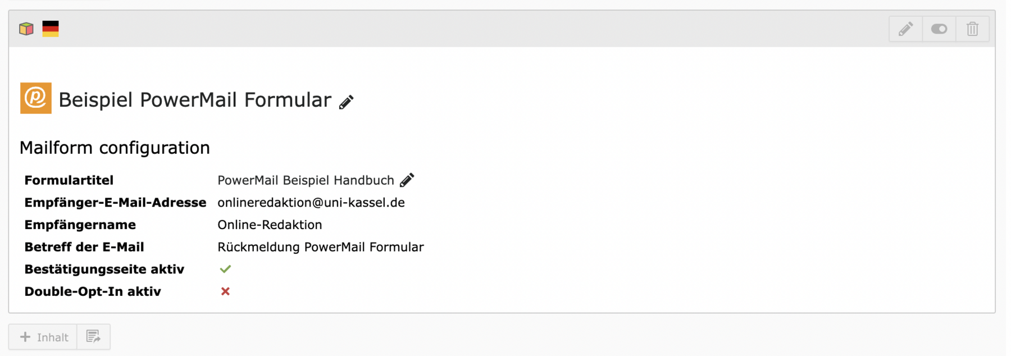Edit the Beispiel PowerMail Formular heading pencil
1011x356 pixels.
pos(347,102)
